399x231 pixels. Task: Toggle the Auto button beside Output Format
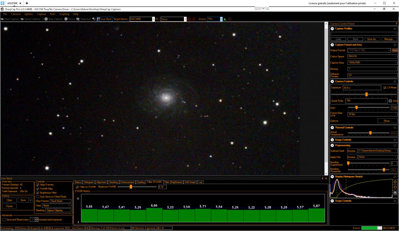click(395, 50)
